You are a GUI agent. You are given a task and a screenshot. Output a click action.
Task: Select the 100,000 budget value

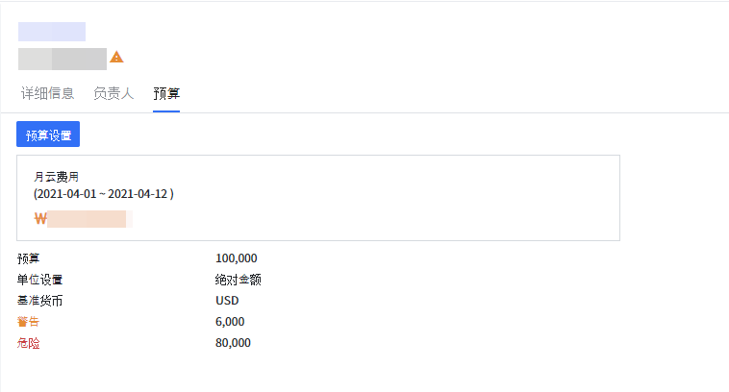tap(237, 258)
